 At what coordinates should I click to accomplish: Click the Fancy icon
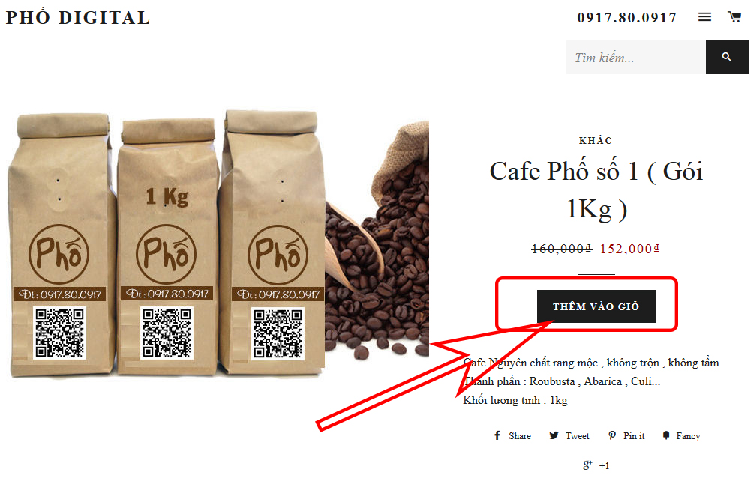click(x=665, y=435)
